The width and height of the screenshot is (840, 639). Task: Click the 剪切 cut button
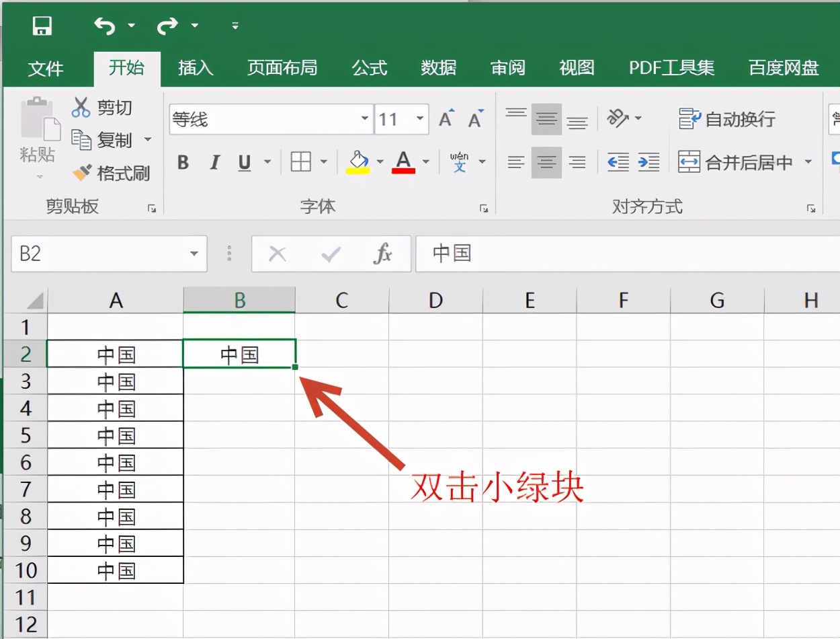[102, 108]
